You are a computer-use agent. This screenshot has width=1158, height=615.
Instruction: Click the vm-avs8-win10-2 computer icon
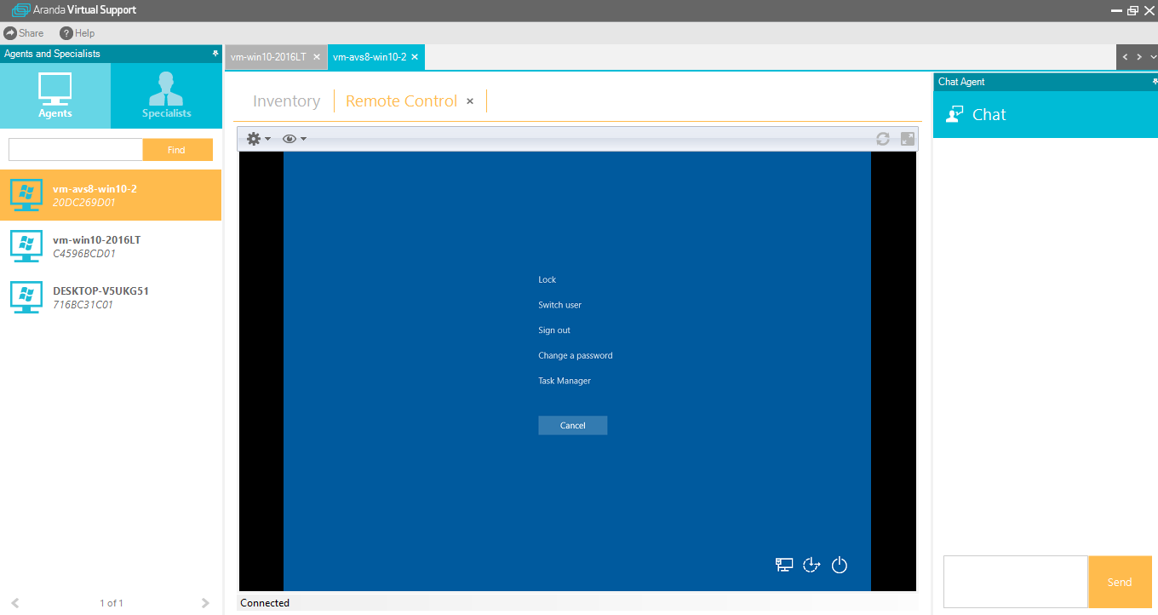[26, 195]
